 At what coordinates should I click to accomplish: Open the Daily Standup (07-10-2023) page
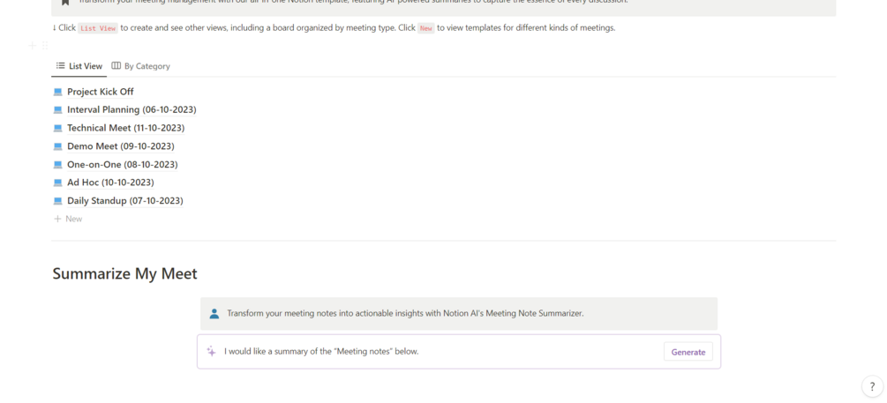click(124, 201)
